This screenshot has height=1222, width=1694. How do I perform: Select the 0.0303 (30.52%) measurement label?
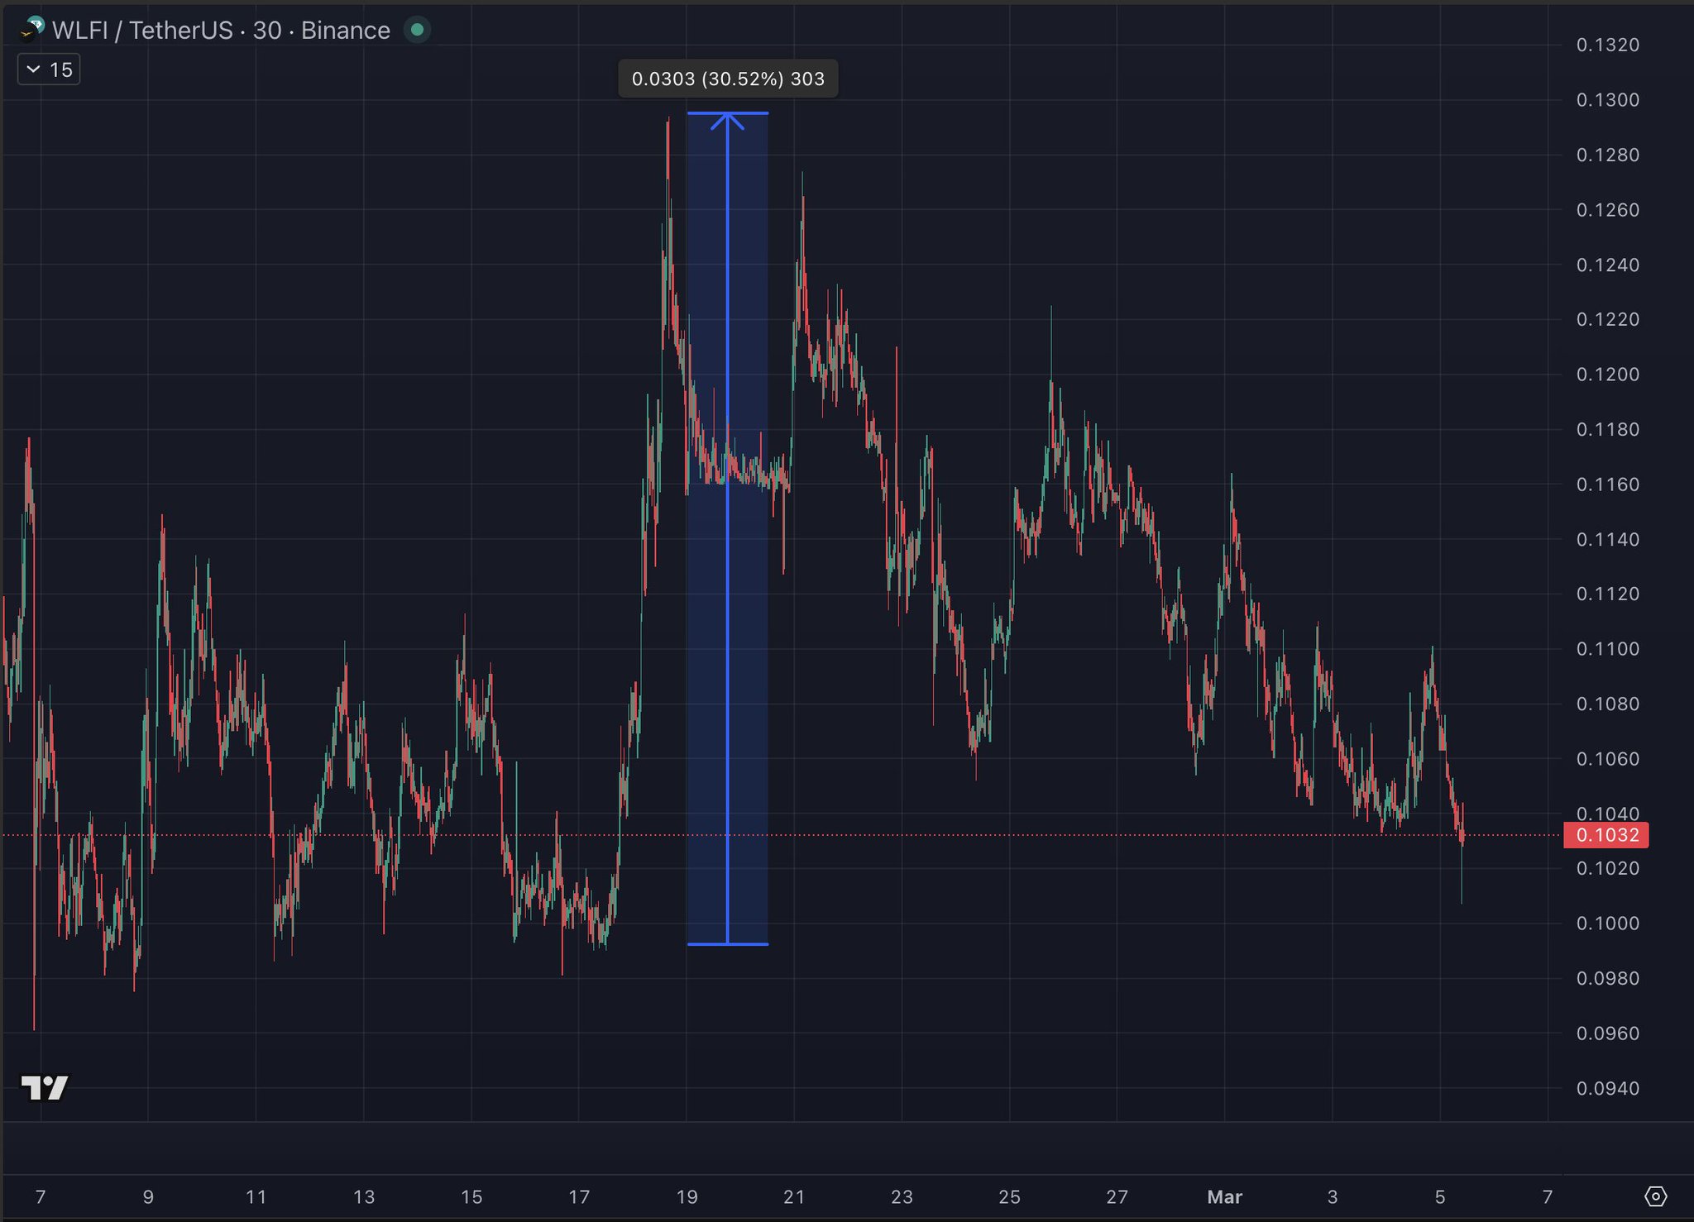coord(728,79)
